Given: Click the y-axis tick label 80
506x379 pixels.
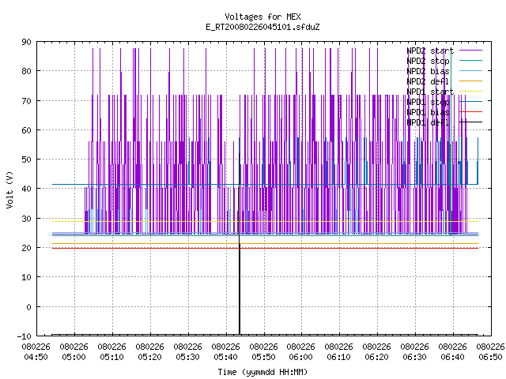Looking at the screenshot, I should click(x=26, y=71).
